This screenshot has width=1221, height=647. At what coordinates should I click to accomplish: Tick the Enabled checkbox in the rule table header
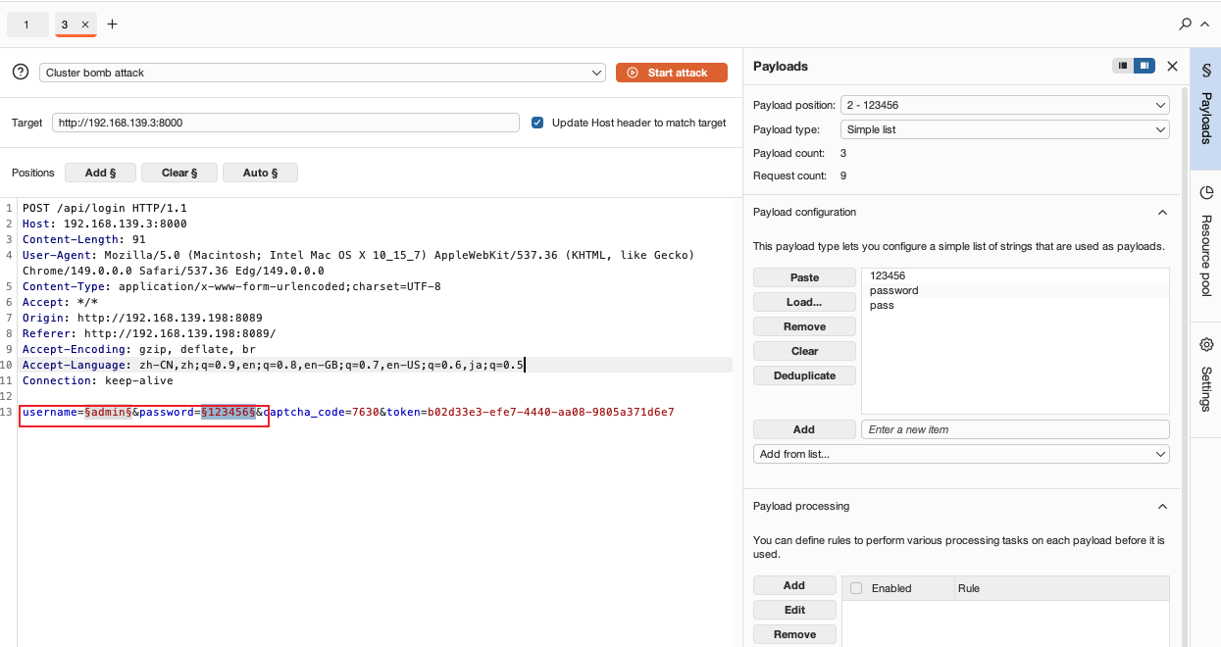856,588
